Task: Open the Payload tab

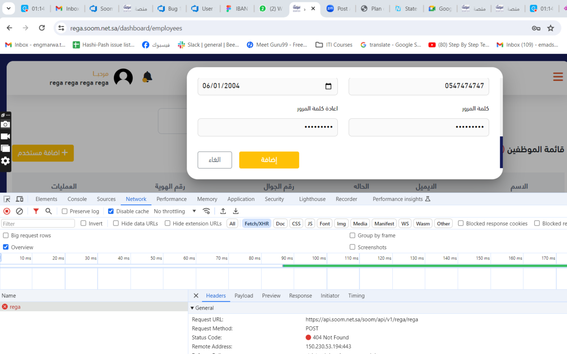Action: tap(243, 296)
